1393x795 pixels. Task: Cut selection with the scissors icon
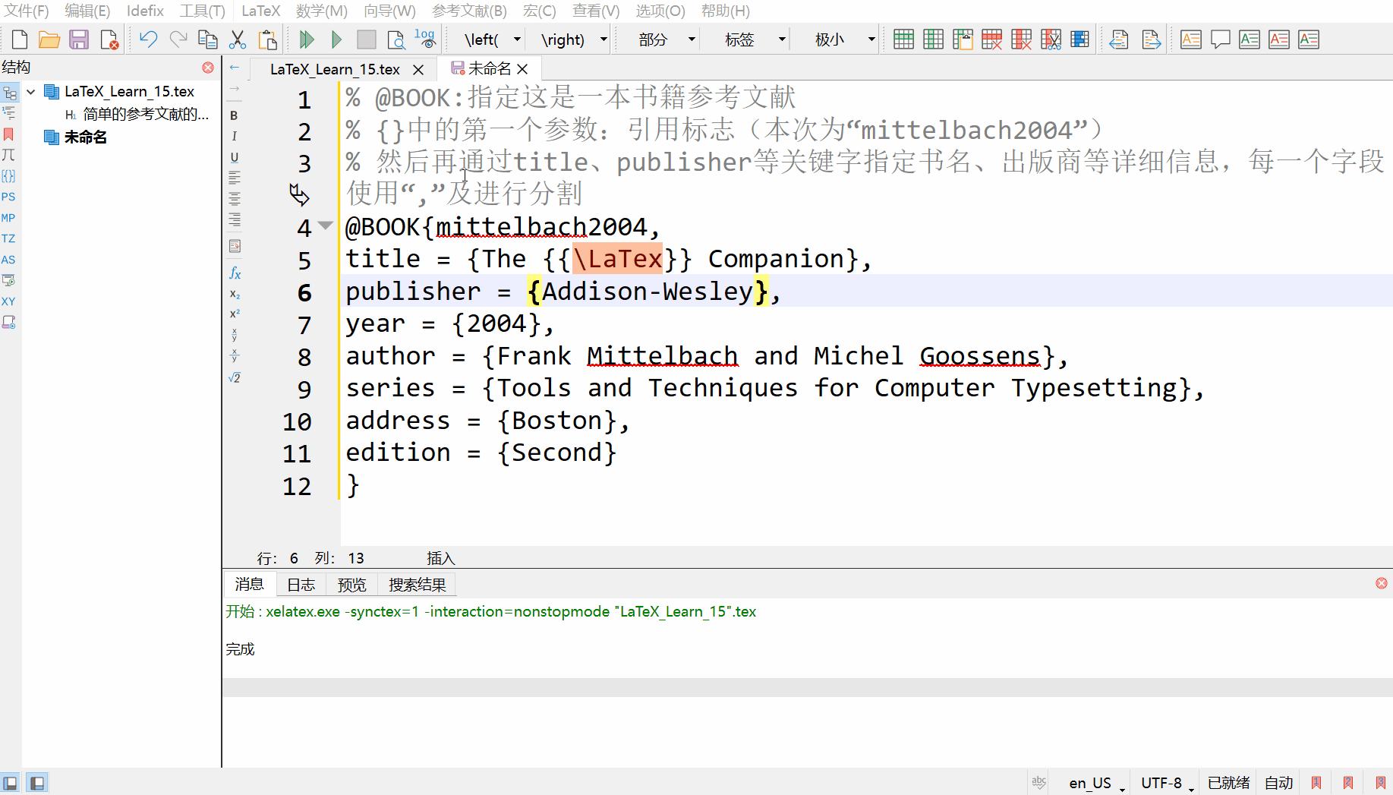click(238, 39)
